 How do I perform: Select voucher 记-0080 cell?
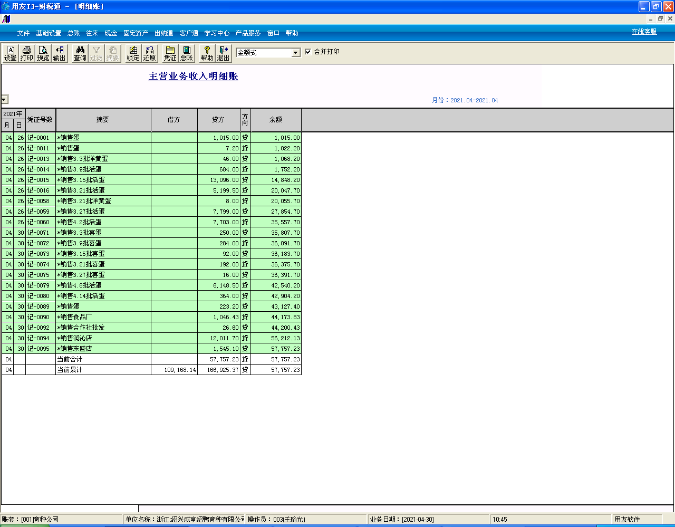pos(41,296)
